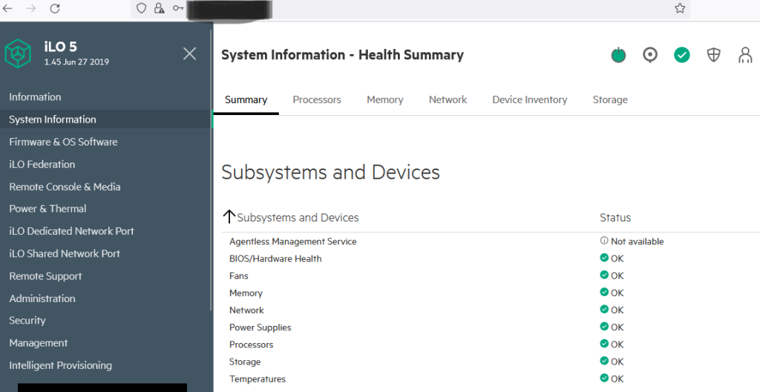Click the browser address bar field
Screen dimensions: 760x392
coord(410,8)
